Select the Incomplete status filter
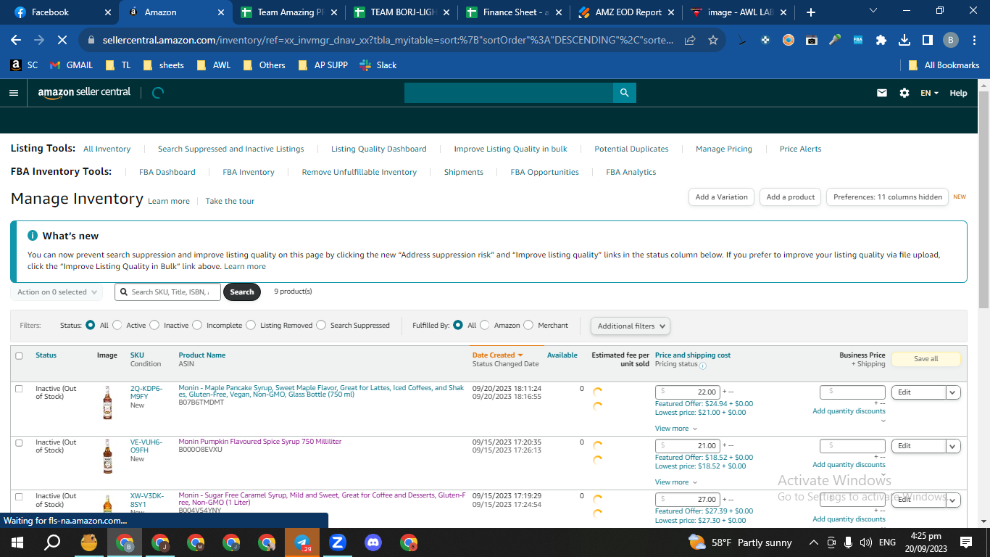 pos(197,325)
